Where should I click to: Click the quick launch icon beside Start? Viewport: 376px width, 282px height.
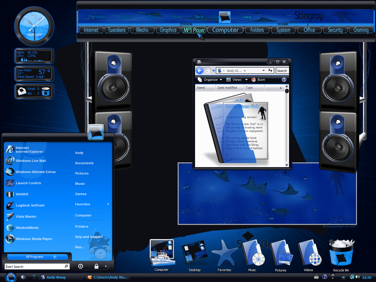pyautogui.click(x=23, y=277)
